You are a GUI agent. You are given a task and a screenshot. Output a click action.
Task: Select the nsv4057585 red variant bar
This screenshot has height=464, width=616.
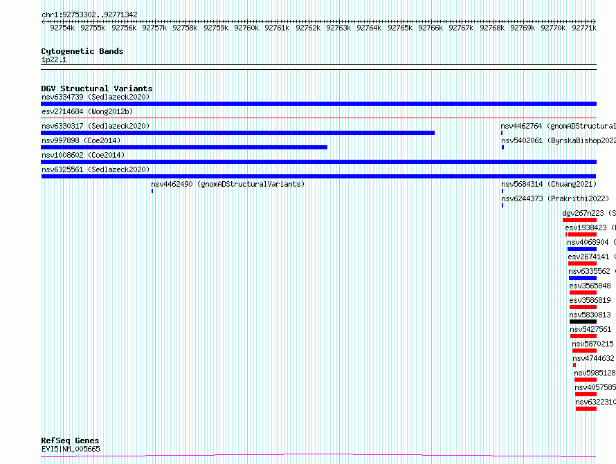(586, 394)
